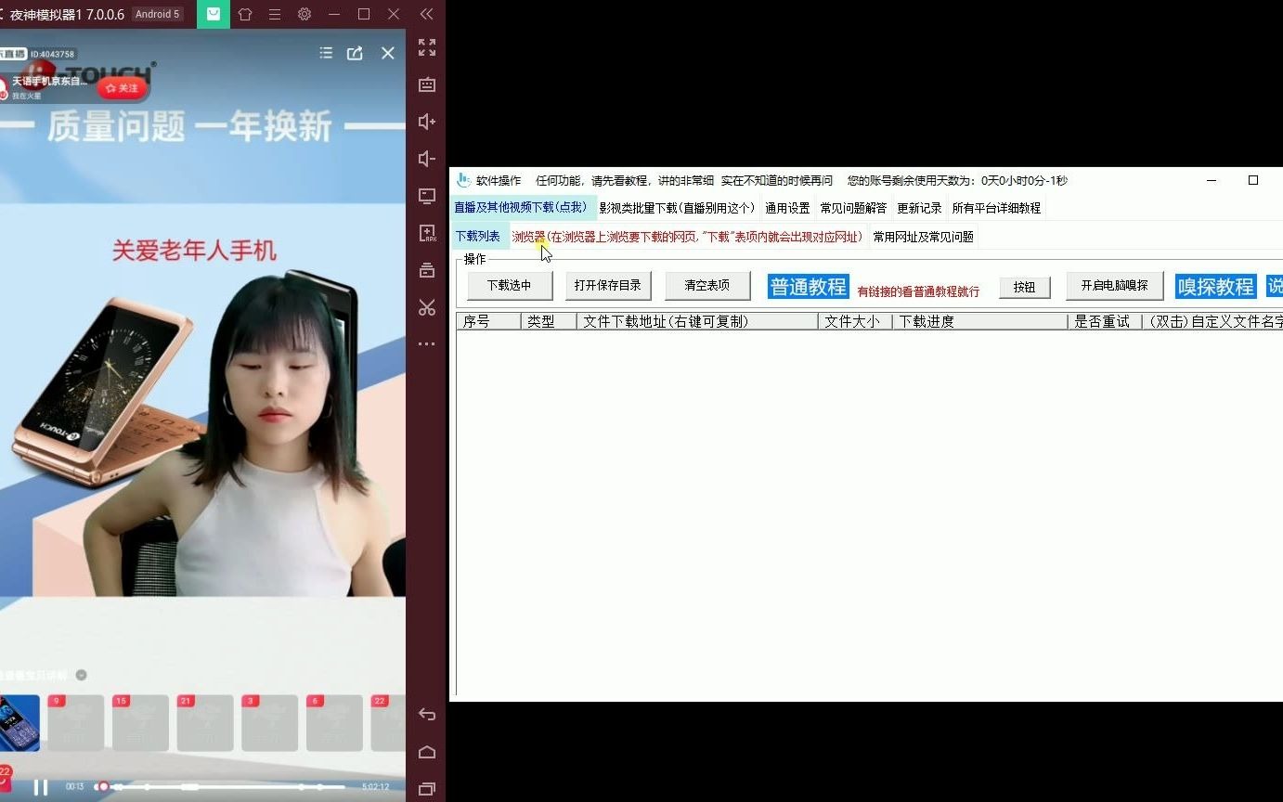Open the Nox emulator shopping bag icon
Image resolution: width=1283 pixels, height=802 pixels.
(x=214, y=14)
